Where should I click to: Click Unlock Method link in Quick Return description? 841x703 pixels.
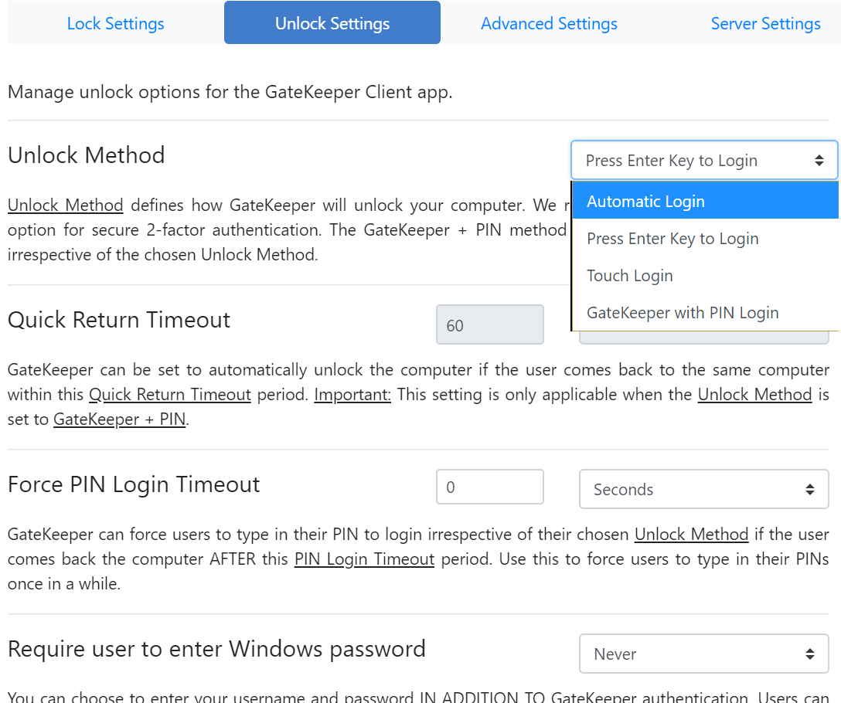click(754, 395)
